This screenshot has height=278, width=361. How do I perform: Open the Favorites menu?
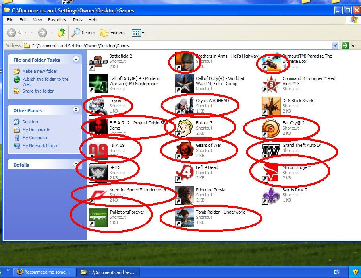[x=57, y=20]
